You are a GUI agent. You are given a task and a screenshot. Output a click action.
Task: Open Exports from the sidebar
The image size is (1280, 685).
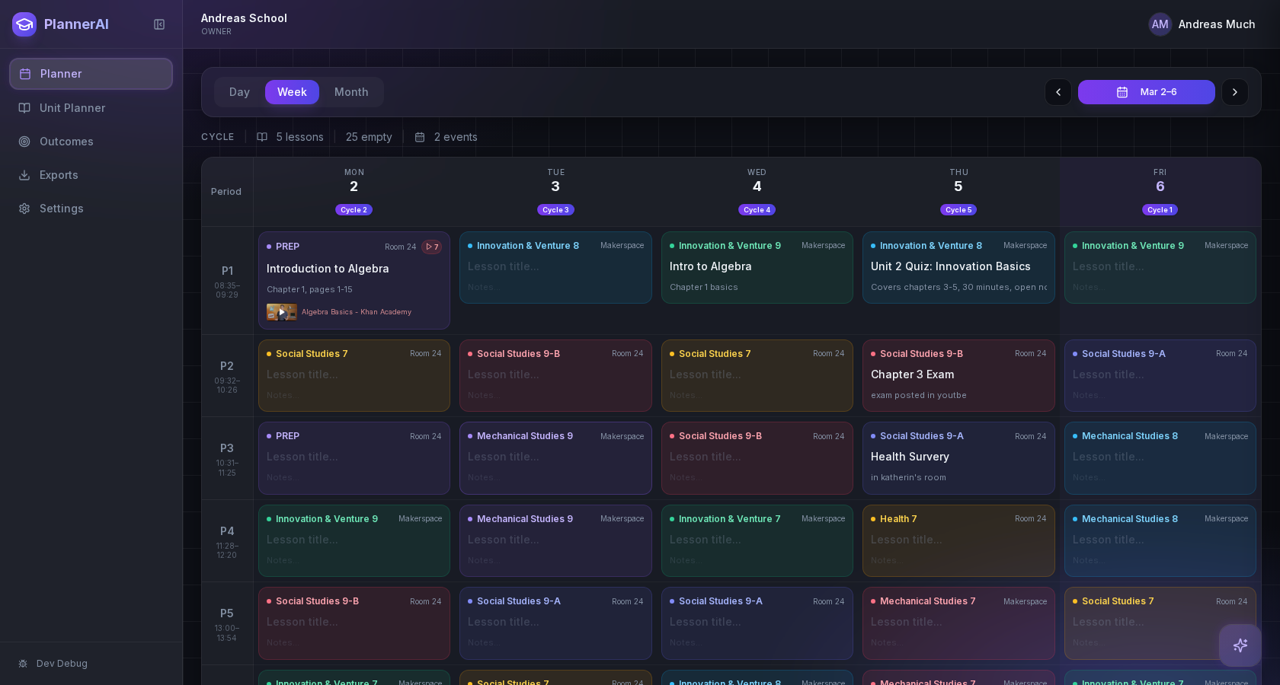pyautogui.click(x=59, y=175)
